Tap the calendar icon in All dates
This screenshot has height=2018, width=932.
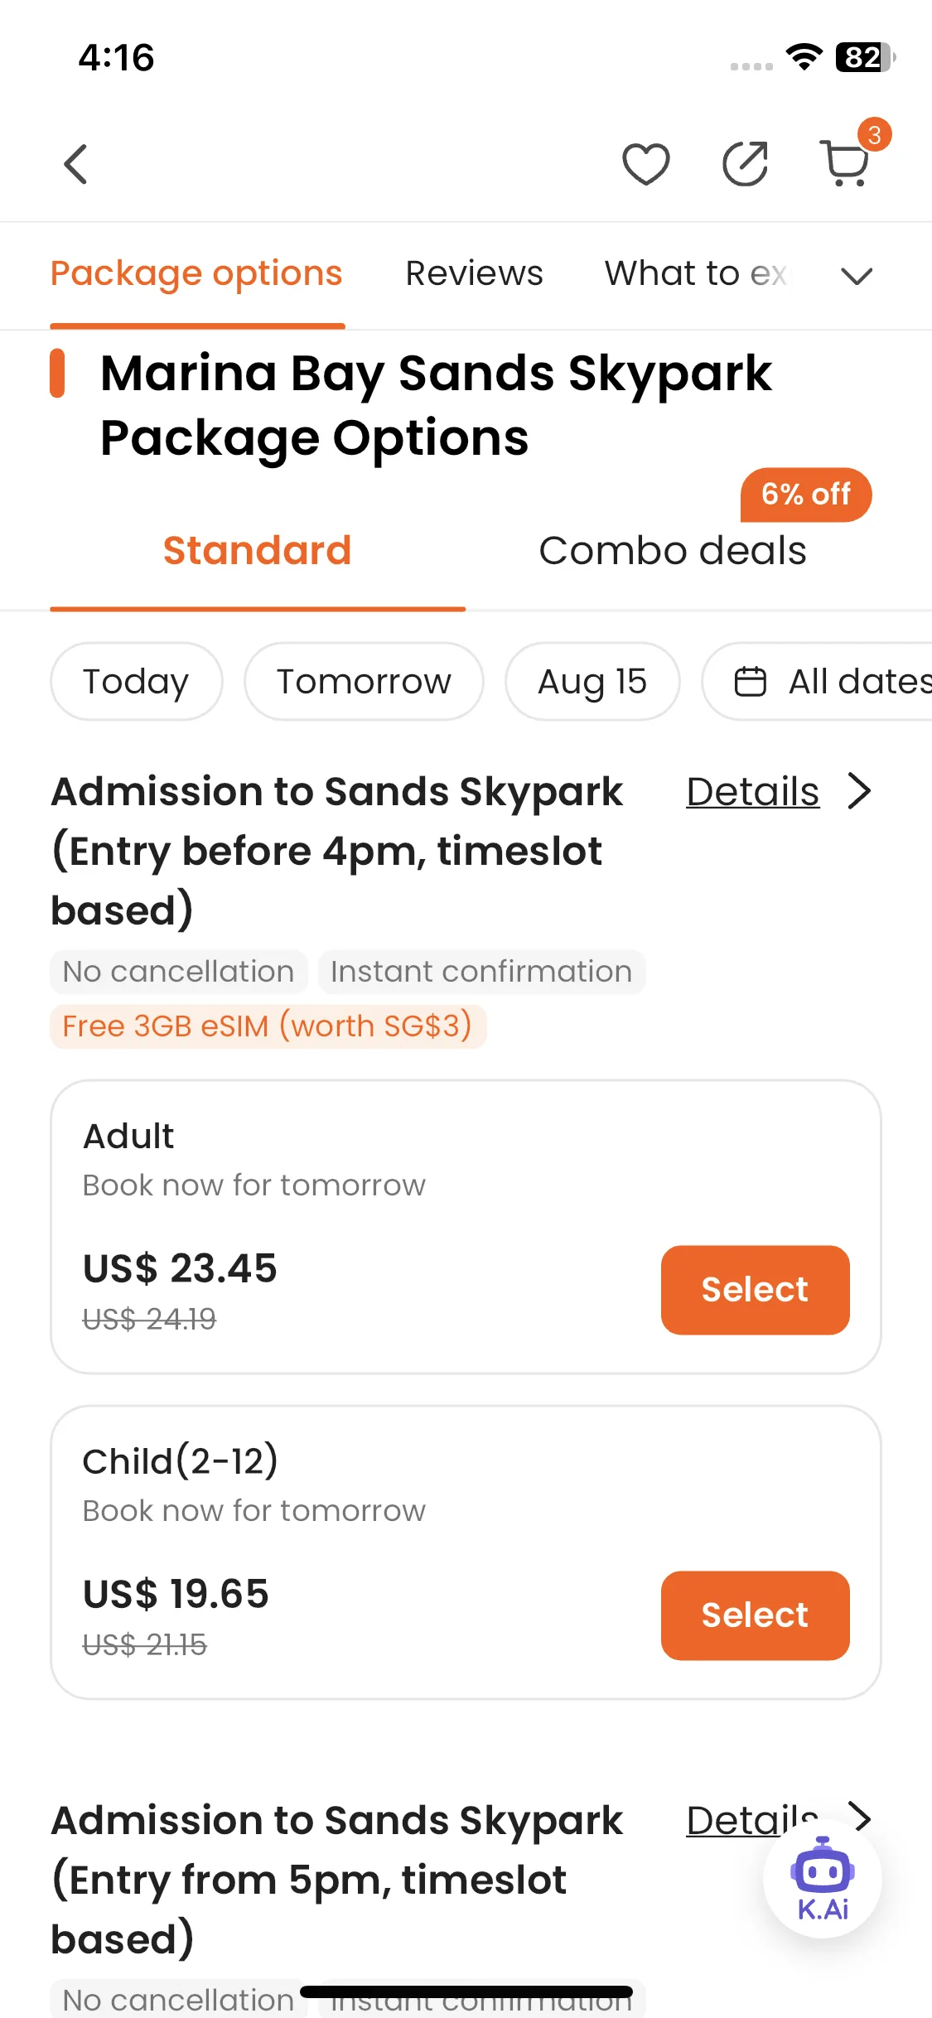tap(751, 682)
